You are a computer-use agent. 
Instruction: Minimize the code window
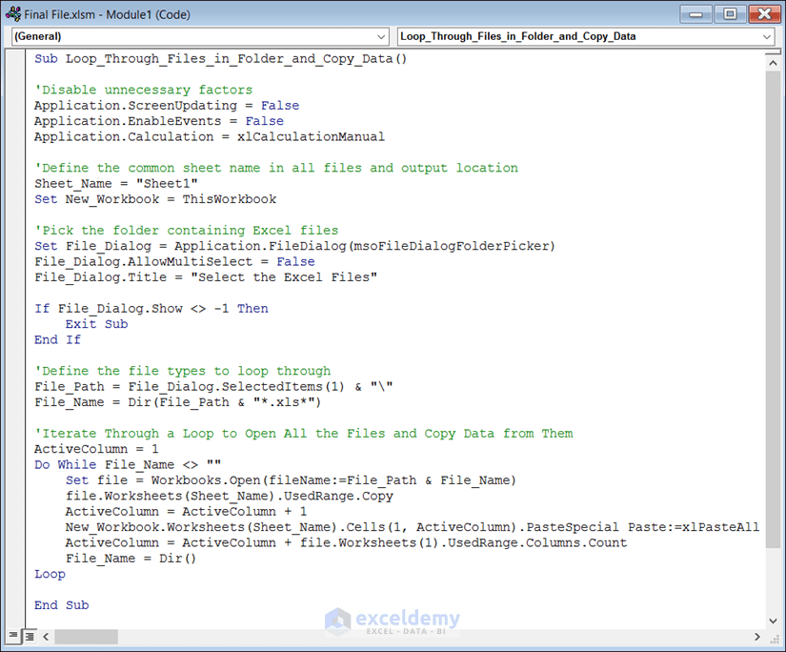[696, 14]
